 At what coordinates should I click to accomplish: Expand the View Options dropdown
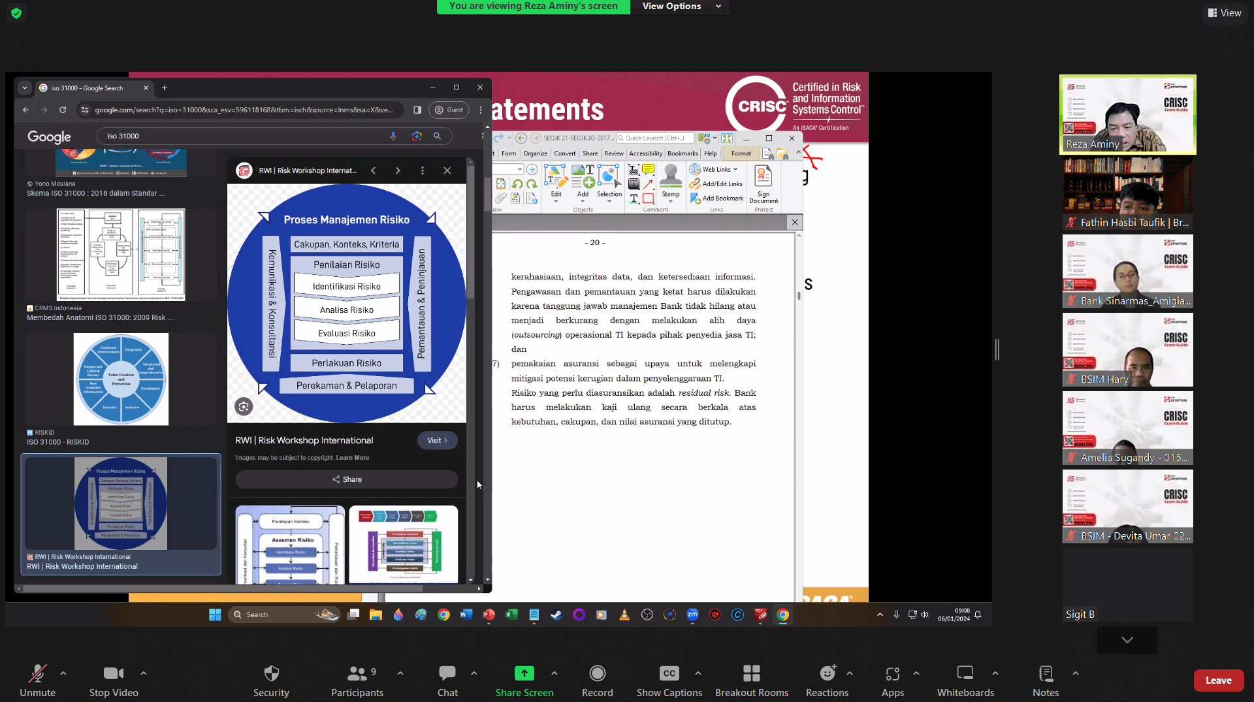click(x=681, y=7)
